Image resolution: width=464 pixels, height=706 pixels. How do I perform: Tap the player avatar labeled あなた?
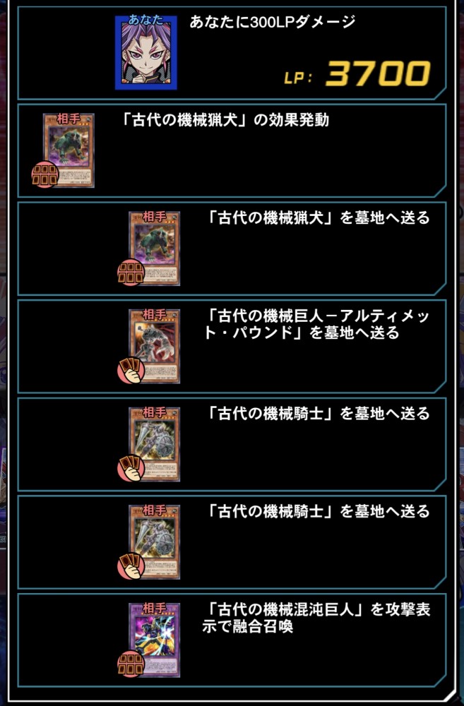pos(145,52)
